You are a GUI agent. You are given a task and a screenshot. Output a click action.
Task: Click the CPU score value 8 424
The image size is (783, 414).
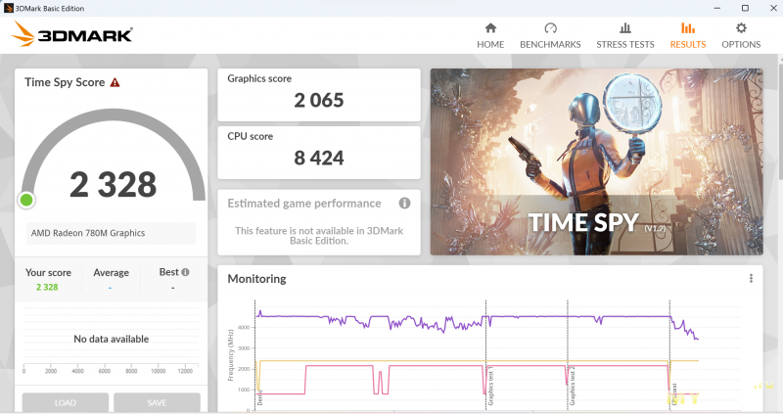point(319,159)
